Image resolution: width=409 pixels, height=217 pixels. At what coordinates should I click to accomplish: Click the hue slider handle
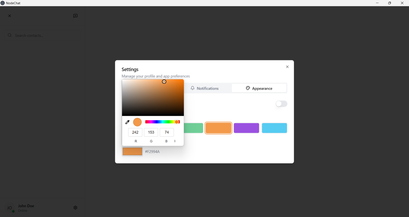tap(176, 122)
